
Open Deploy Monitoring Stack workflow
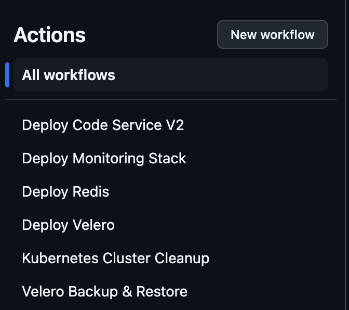pos(104,158)
